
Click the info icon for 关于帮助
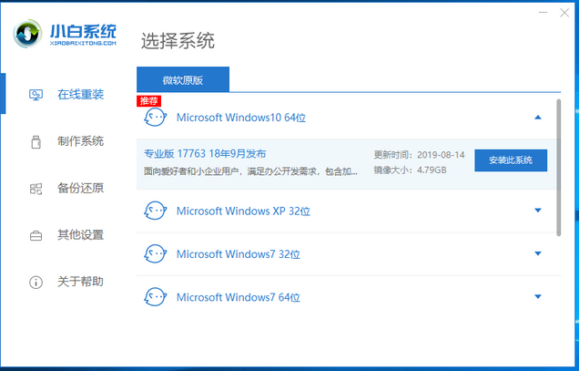[x=36, y=282]
